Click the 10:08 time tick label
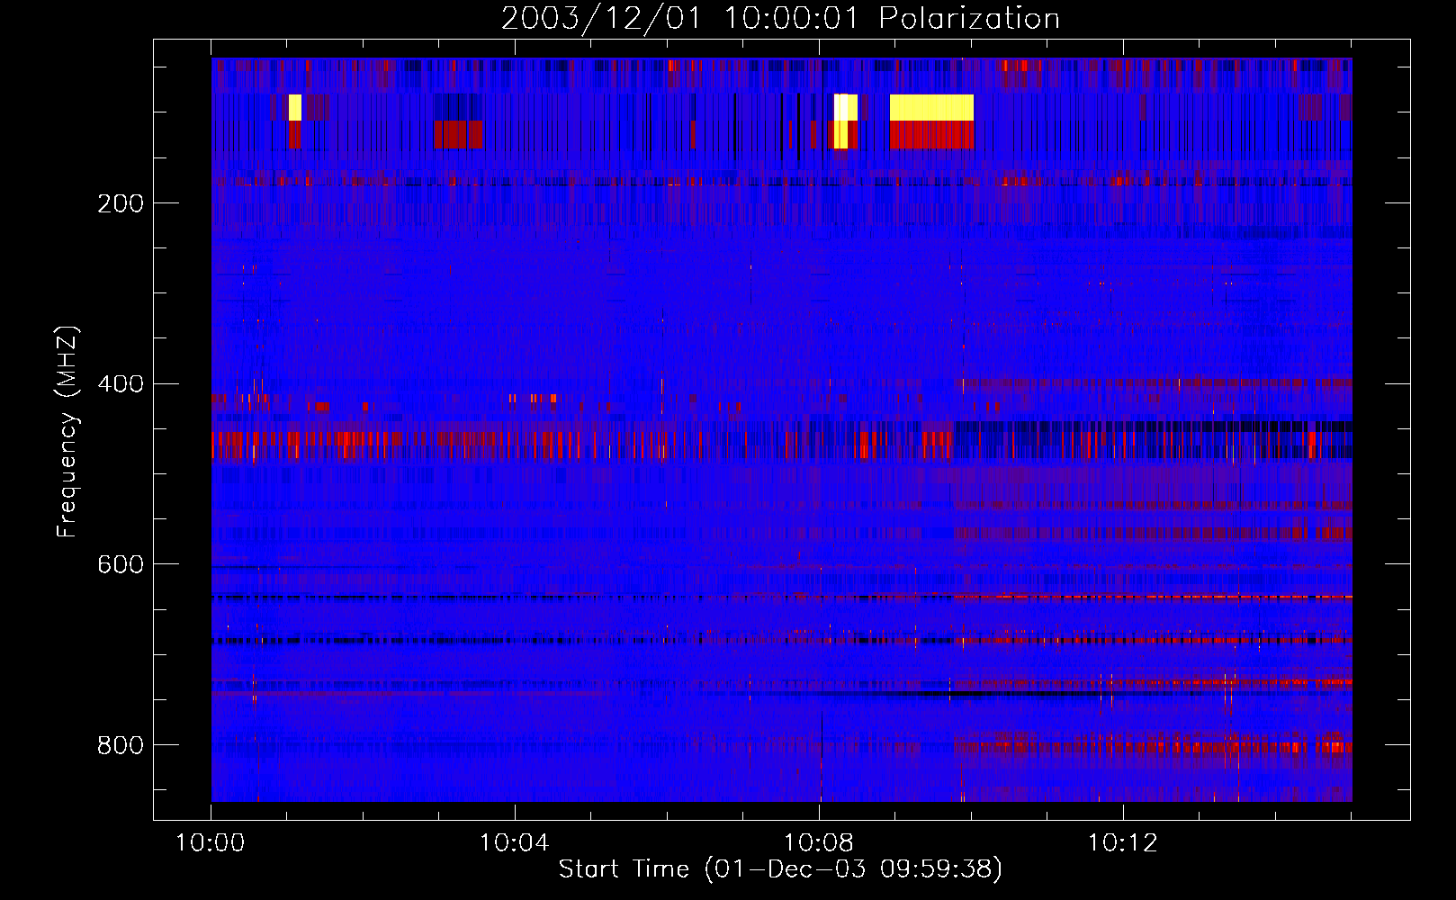This screenshot has height=900, width=1456. 819,843
